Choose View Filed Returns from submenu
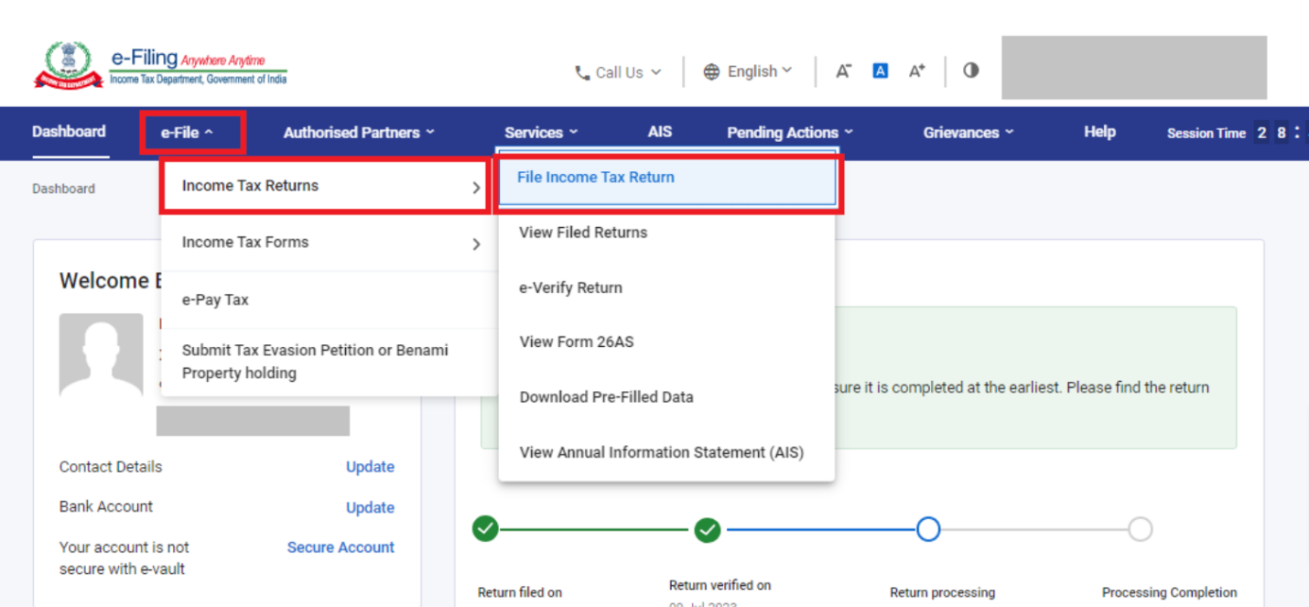Screen dimensions: 1309x607 tap(583, 233)
